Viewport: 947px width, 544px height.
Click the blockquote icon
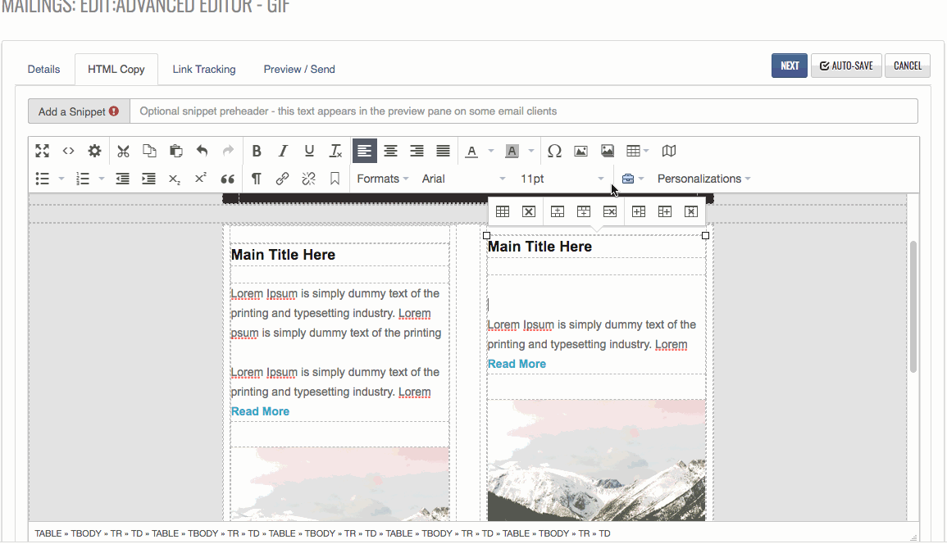pos(228,179)
